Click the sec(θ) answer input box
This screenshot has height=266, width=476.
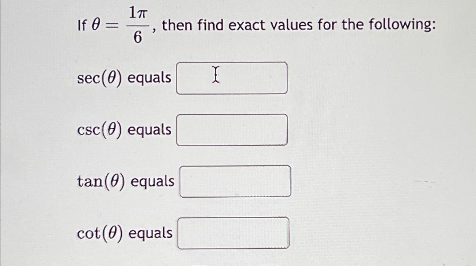pos(232,77)
